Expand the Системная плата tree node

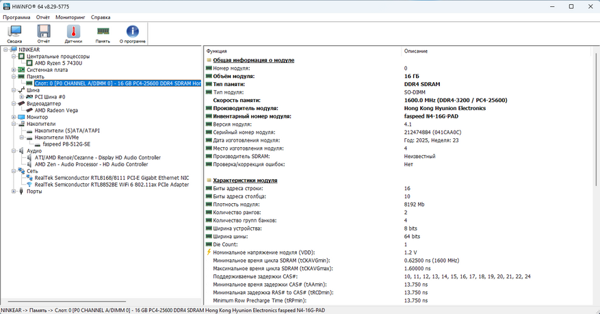tap(14, 70)
